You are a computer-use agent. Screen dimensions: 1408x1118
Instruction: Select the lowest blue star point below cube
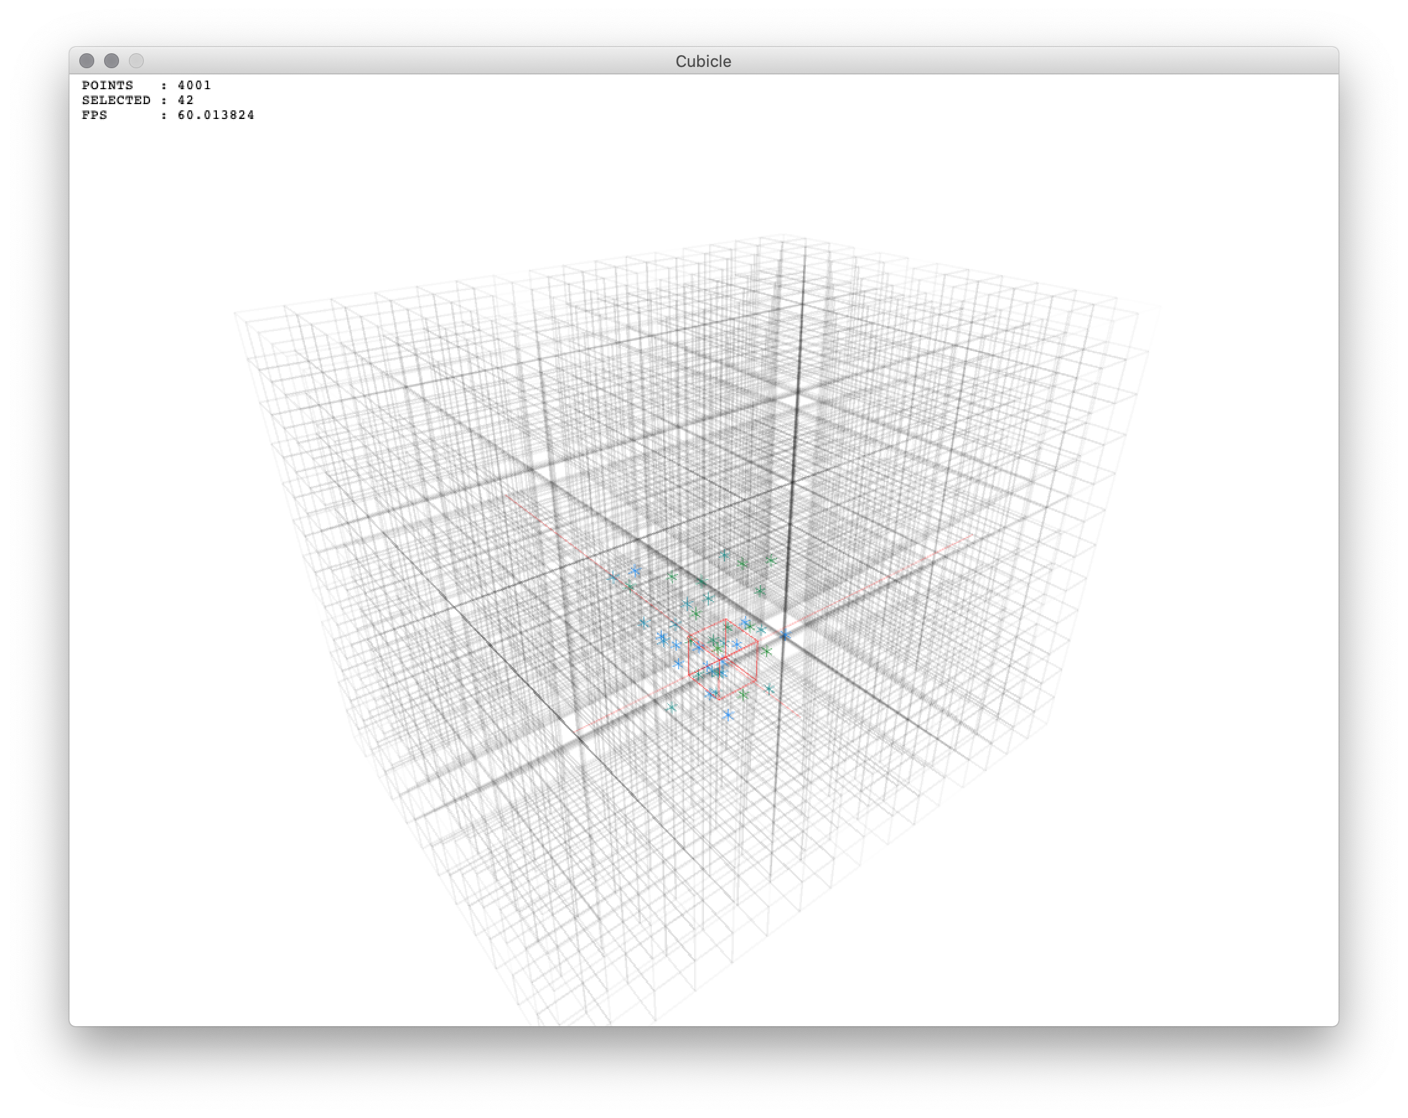[x=728, y=716]
